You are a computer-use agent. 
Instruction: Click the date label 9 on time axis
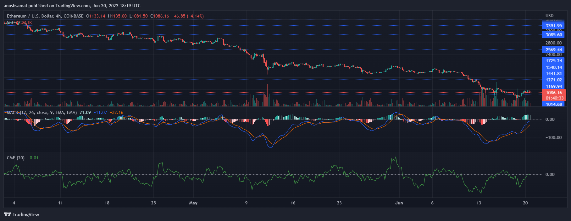[x=246, y=203]
